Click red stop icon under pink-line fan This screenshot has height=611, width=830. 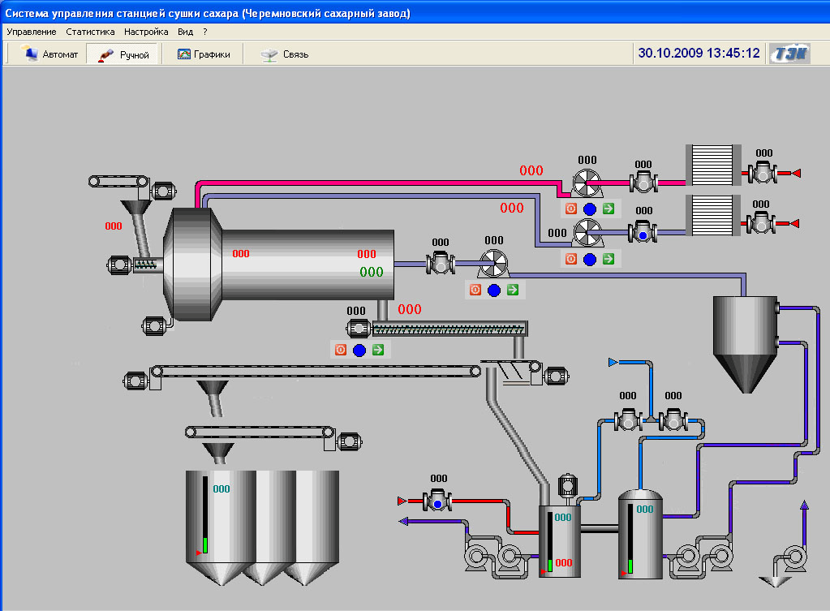pyautogui.click(x=571, y=209)
